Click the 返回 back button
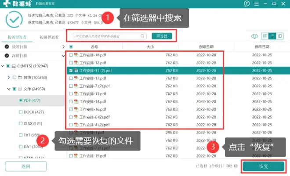 (x=26, y=166)
